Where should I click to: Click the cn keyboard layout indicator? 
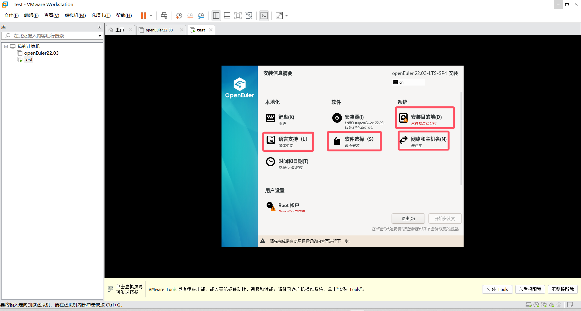(409, 82)
